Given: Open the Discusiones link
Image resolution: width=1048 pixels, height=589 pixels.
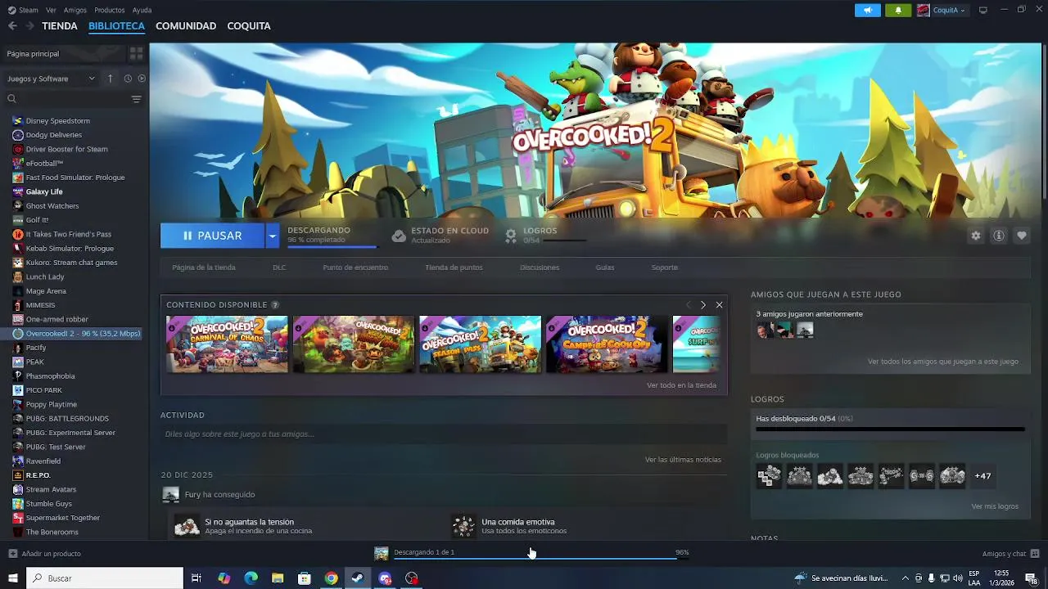Looking at the screenshot, I should tap(540, 268).
